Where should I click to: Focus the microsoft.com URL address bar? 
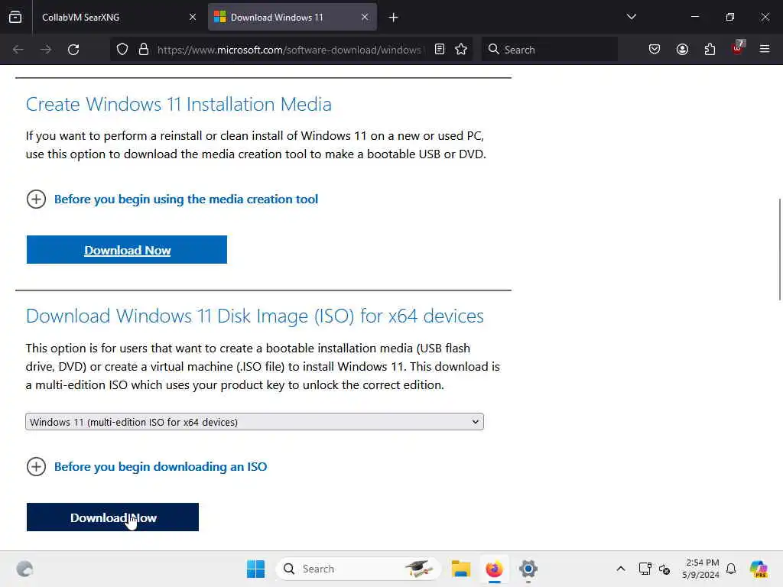coord(289,50)
